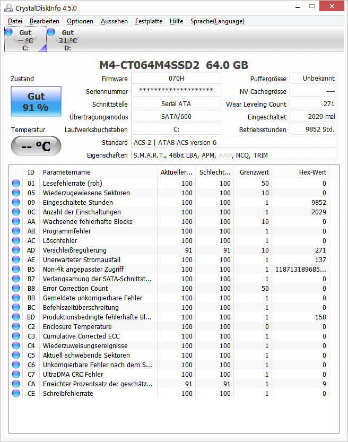Click the Gut 91 % health status button
Image resolution: width=348 pixels, height=442 pixels.
click(36, 101)
